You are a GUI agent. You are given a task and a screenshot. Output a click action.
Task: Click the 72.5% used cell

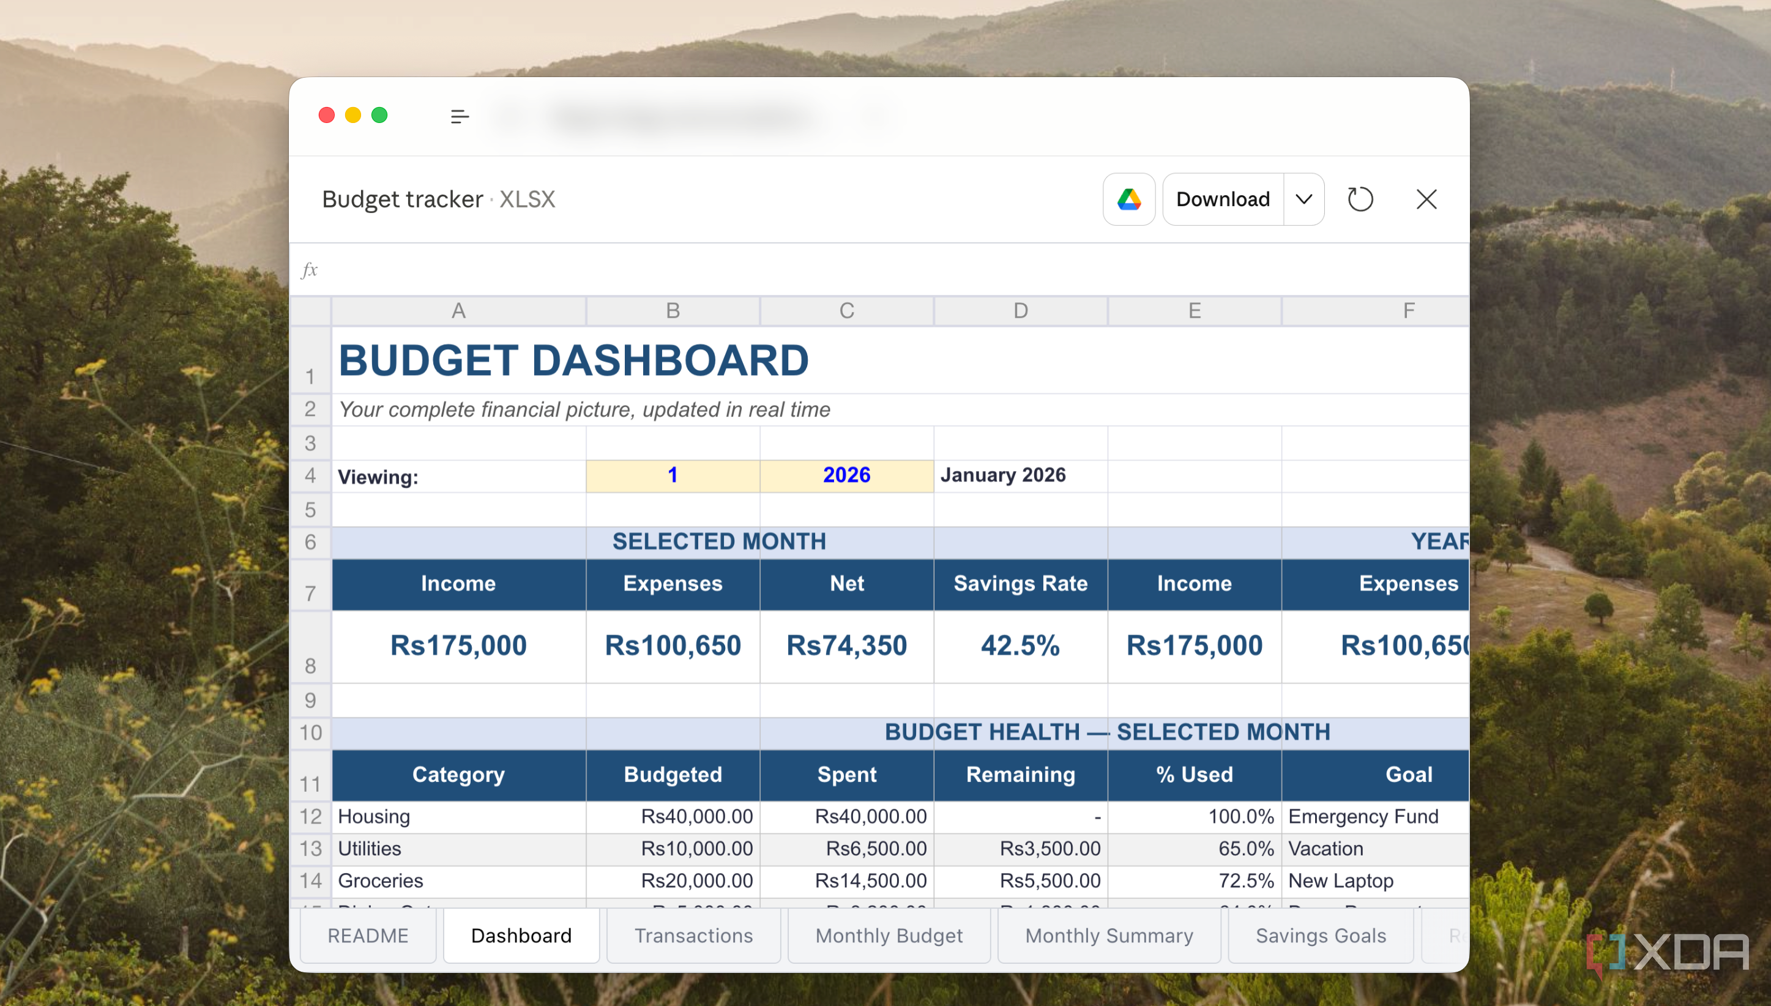(x=1194, y=882)
